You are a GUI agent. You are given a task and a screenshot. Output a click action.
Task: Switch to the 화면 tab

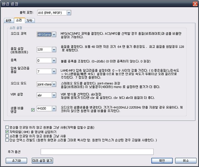click(9, 20)
